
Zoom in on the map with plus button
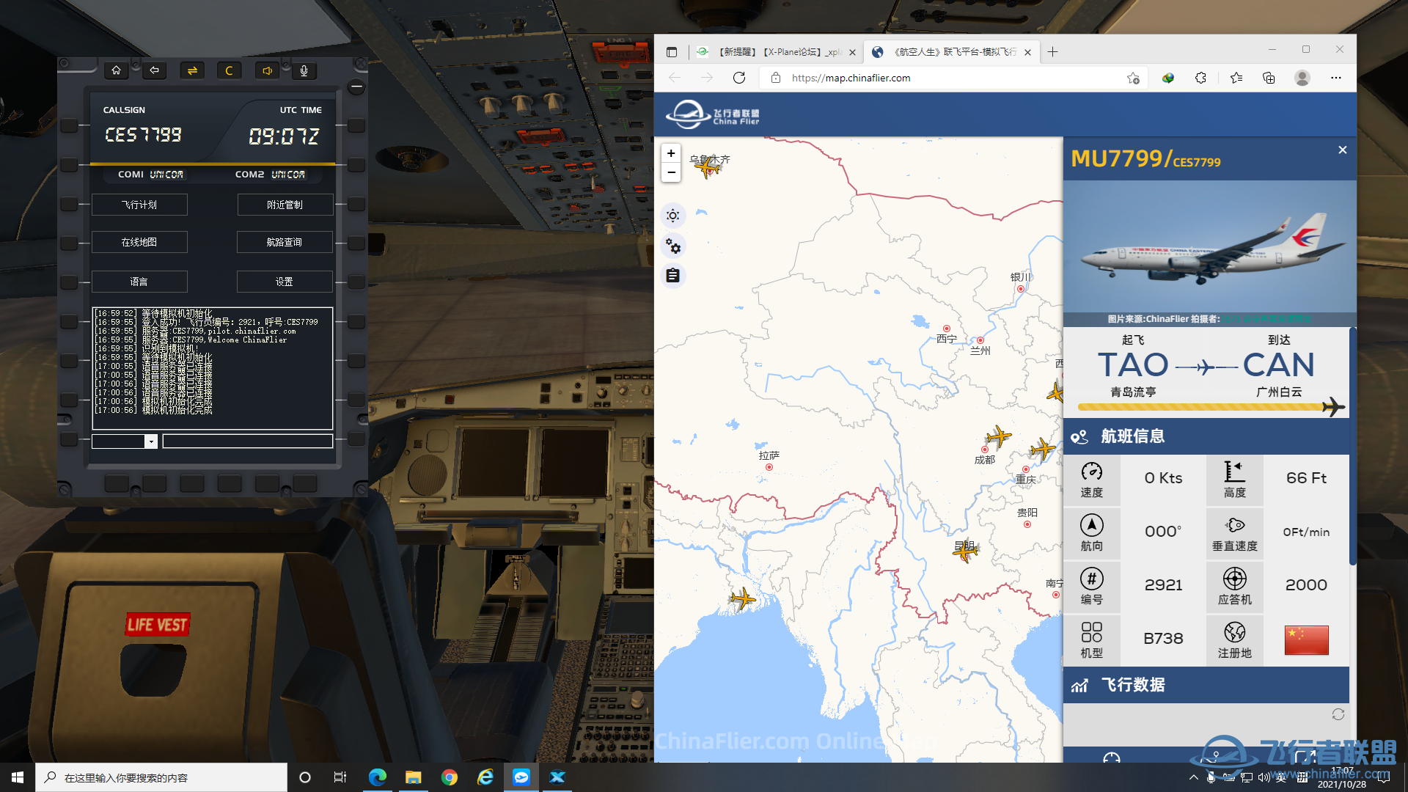point(671,153)
